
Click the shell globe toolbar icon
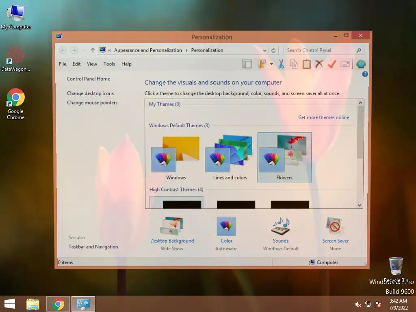[361, 64]
